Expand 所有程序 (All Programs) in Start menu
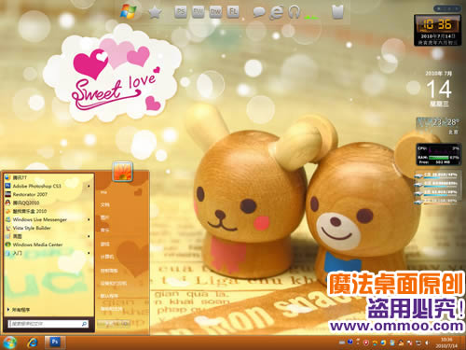 pyautogui.click(x=19, y=310)
